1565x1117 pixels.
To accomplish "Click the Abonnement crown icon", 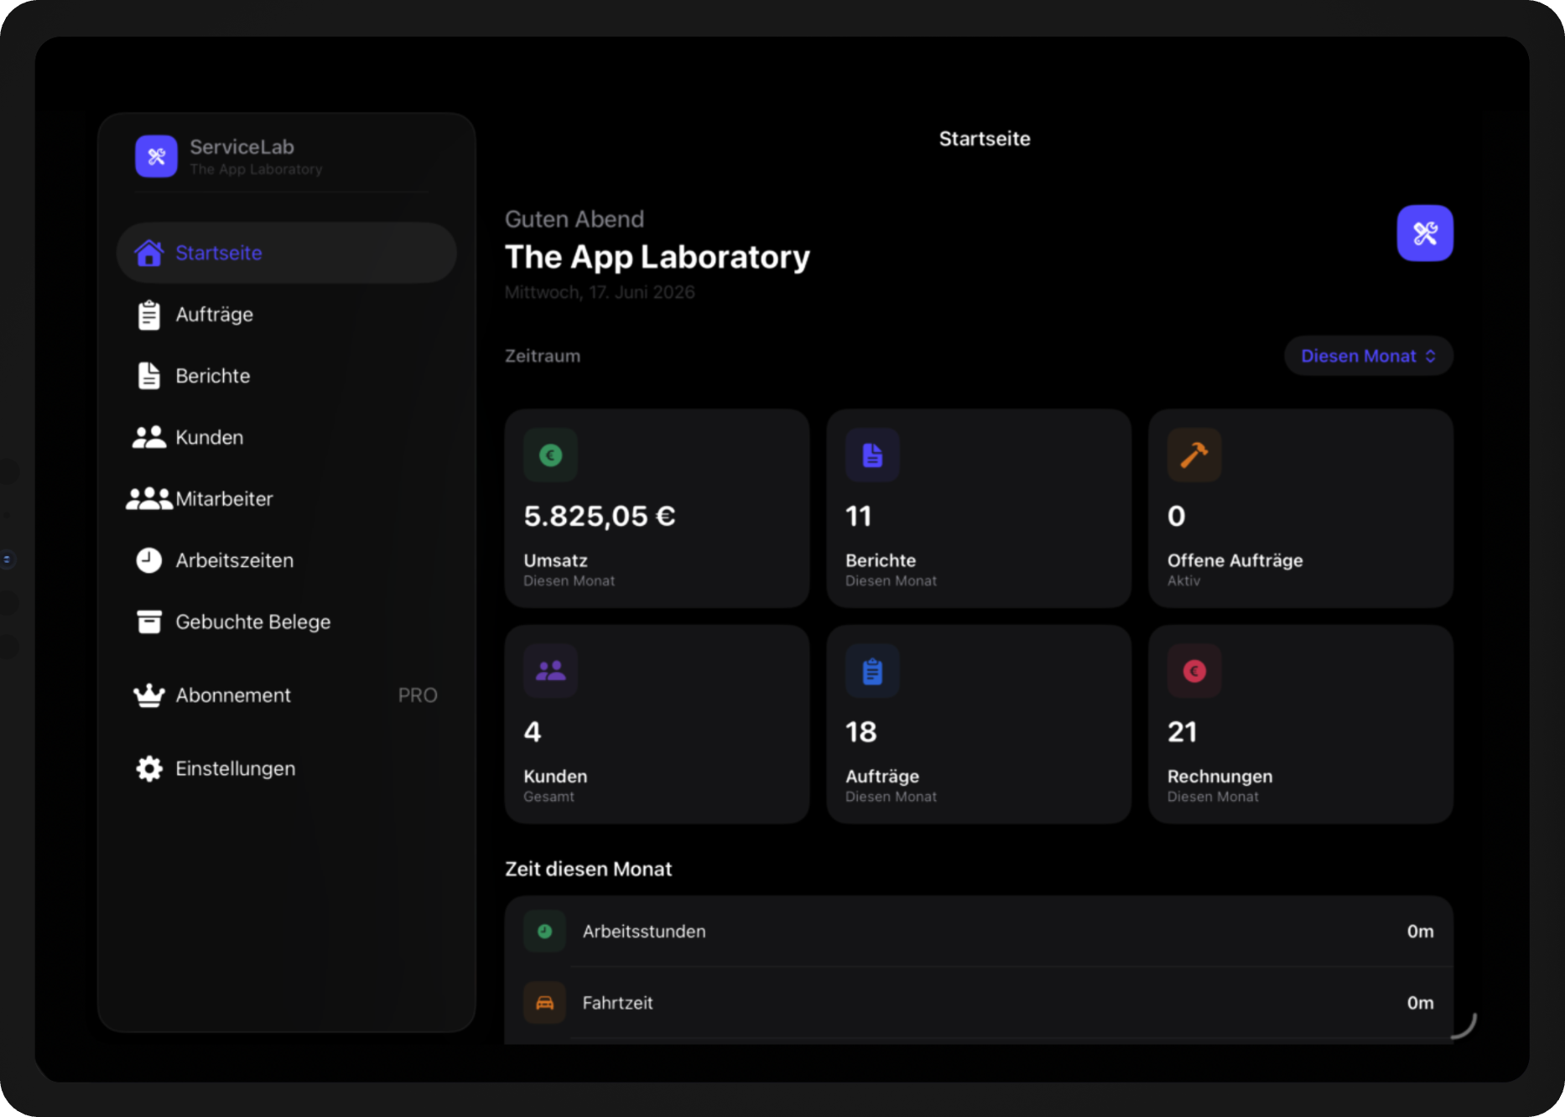I will click(149, 695).
